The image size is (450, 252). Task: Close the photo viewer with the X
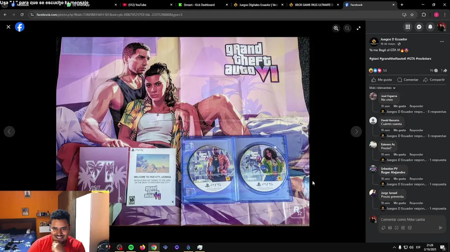(x=8, y=27)
